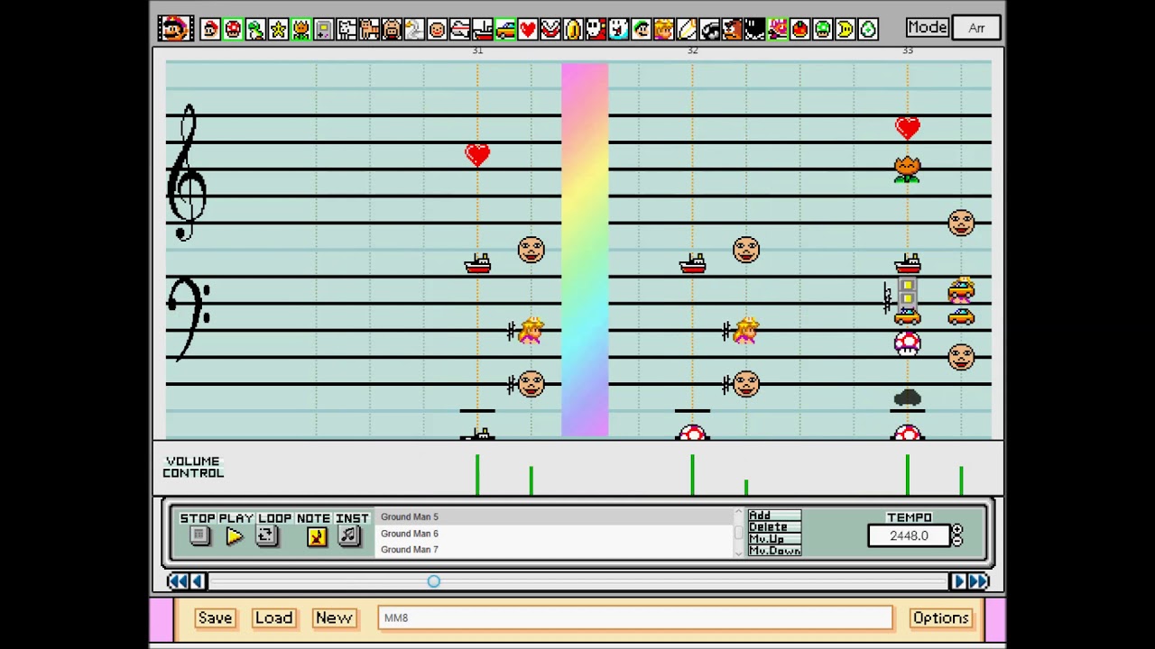1155x649 pixels.
Task: Open a song with Load button
Action: coord(273,617)
